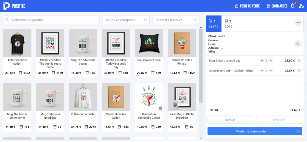The width and height of the screenshot is (307, 142).
Task: Go to Point de vente menu
Action: (x=247, y=6)
